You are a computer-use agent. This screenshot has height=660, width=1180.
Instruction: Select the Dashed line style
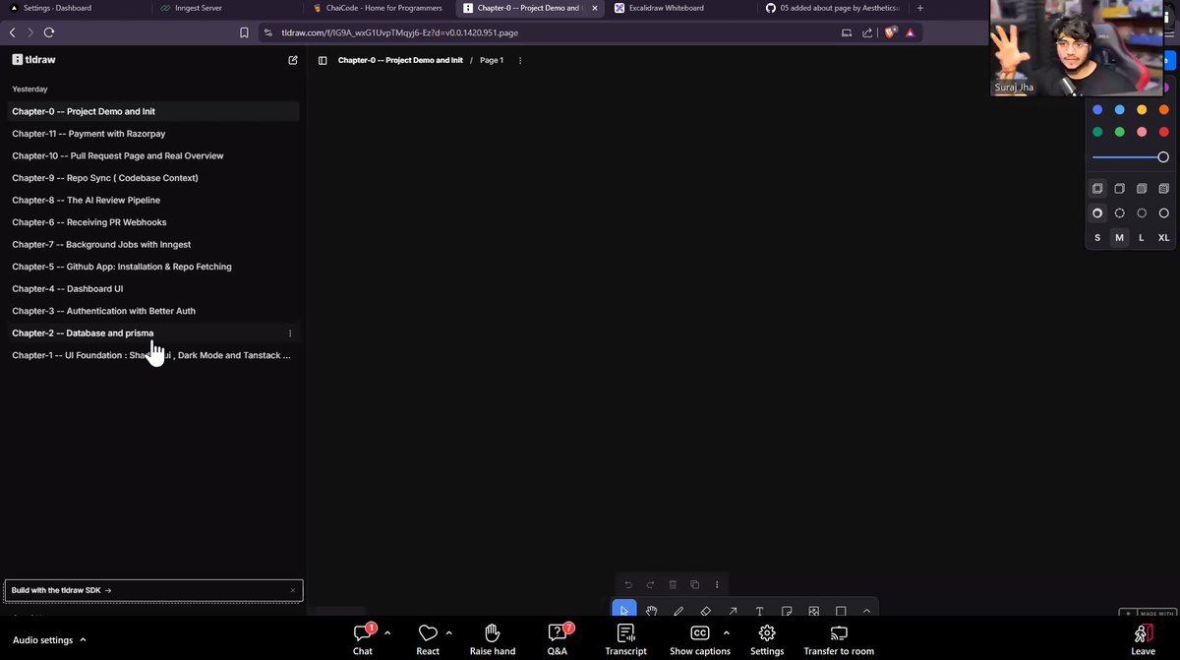point(1119,212)
